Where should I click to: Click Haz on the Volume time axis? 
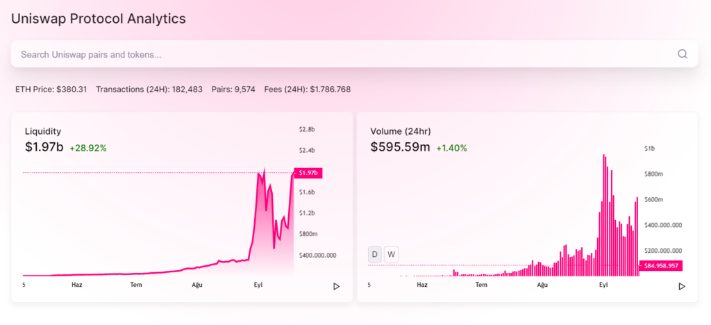422,285
